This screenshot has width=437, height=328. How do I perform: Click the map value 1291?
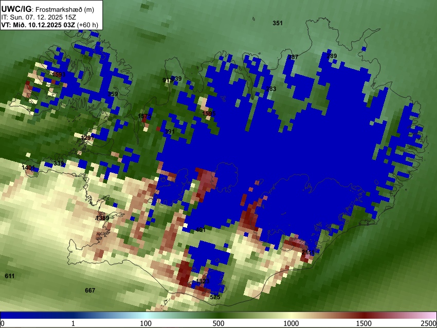pyautogui.click(x=87, y=138)
